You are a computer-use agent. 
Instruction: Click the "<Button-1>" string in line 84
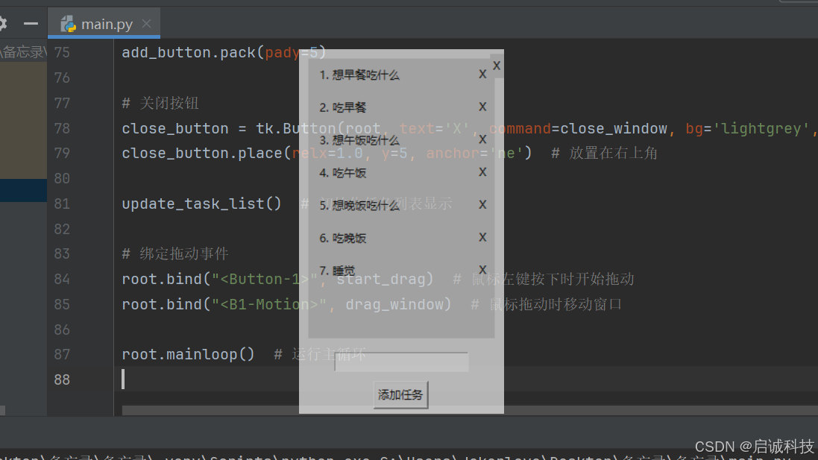pyautogui.click(x=265, y=279)
